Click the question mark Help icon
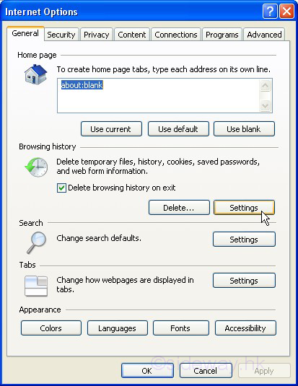The image size is (298, 386). click(x=270, y=12)
